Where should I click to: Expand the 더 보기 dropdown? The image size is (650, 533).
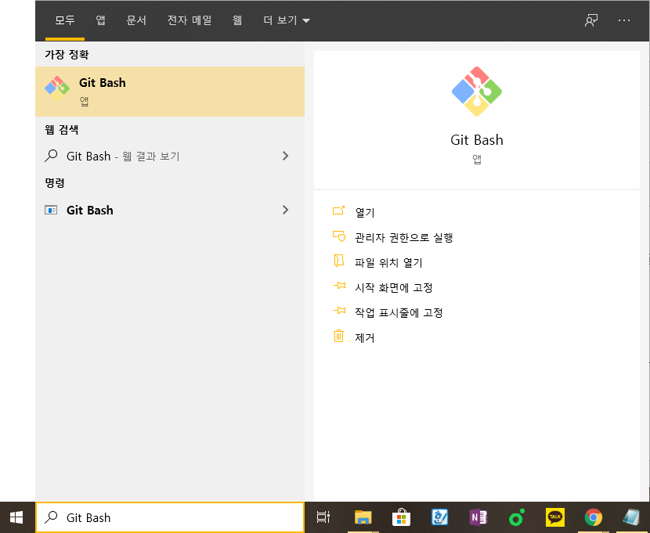287,20
